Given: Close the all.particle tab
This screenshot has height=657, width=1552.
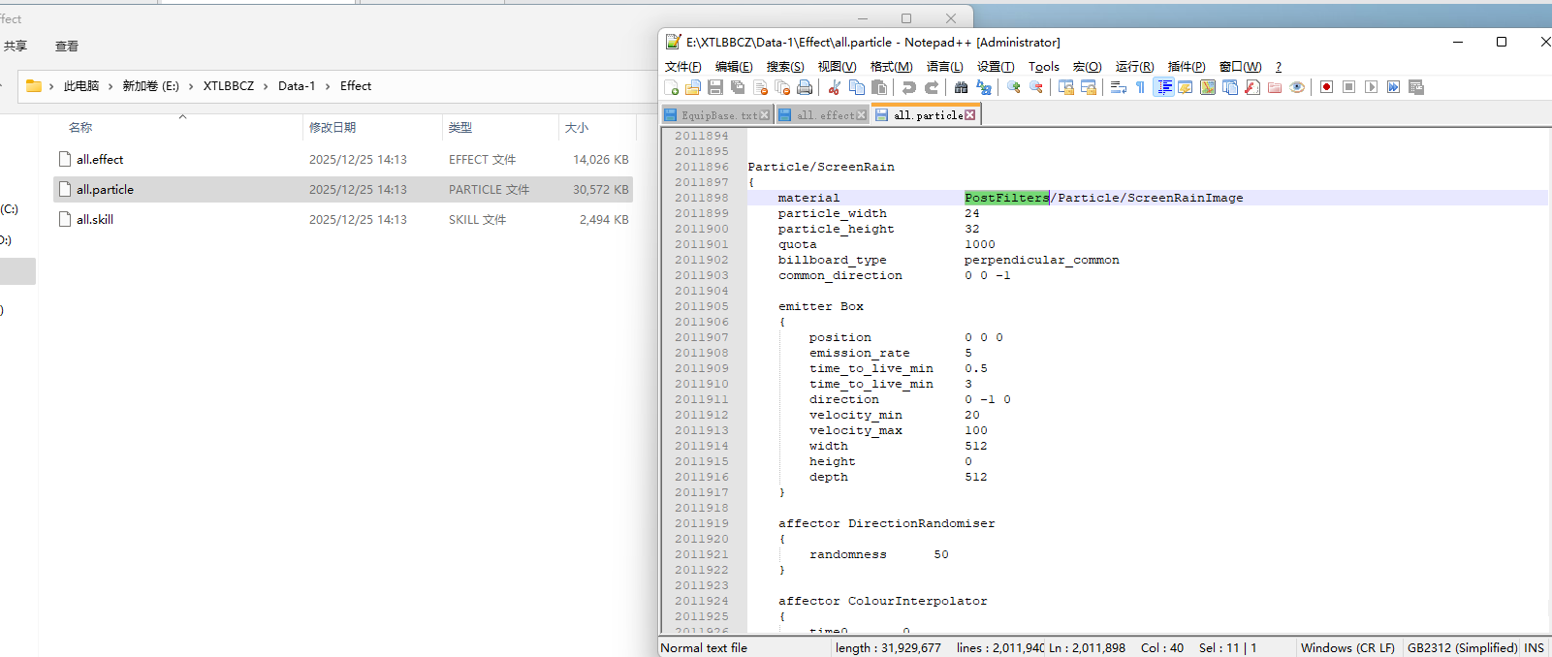Looking at the screenshot, I should (x=970, y=115).
